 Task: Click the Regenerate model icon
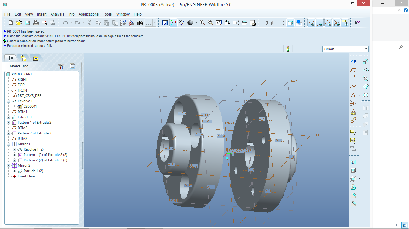pos(123,23)
